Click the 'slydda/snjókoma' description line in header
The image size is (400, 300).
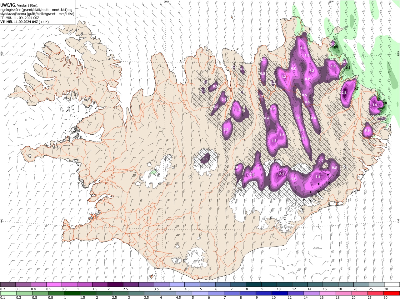(37, 14)
